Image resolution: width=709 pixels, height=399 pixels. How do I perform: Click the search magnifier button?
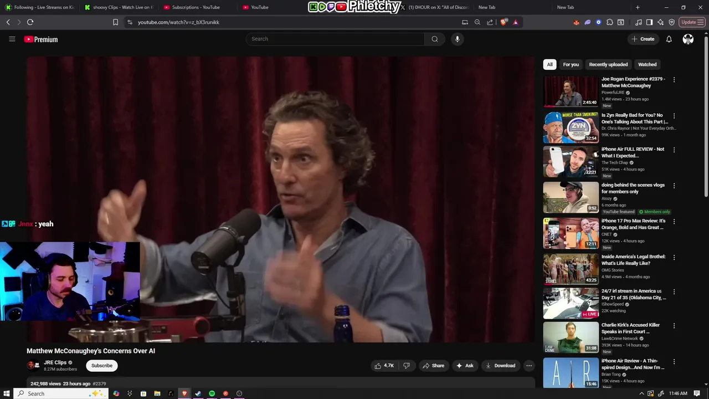[x=435, y=39]
